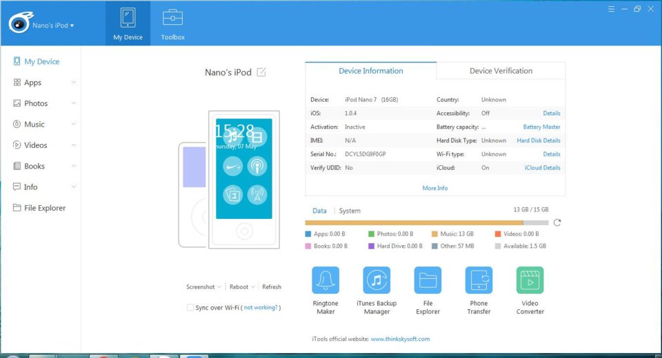662x358 pixels.
Task: Edit the Nano's iPod device name
Action: point(261,72)
